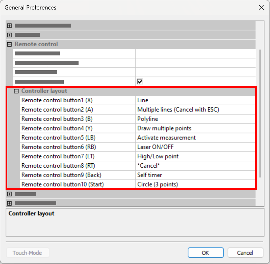Click the OK button
Viewport: 270px width, 264px height.
pos(206,253)
